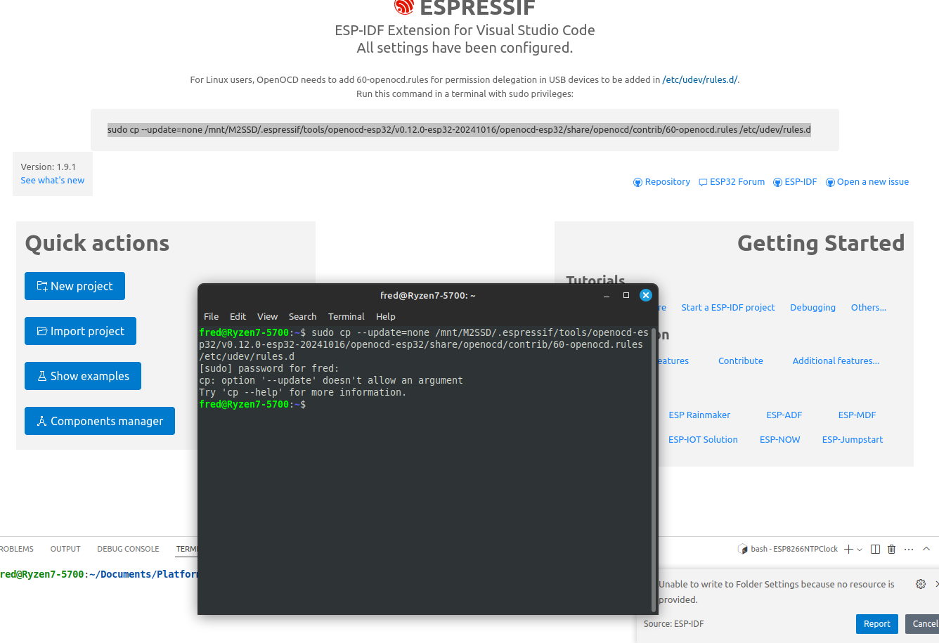Open the Contribute link
Screen dimensions: 939x643
coord(741,361)
